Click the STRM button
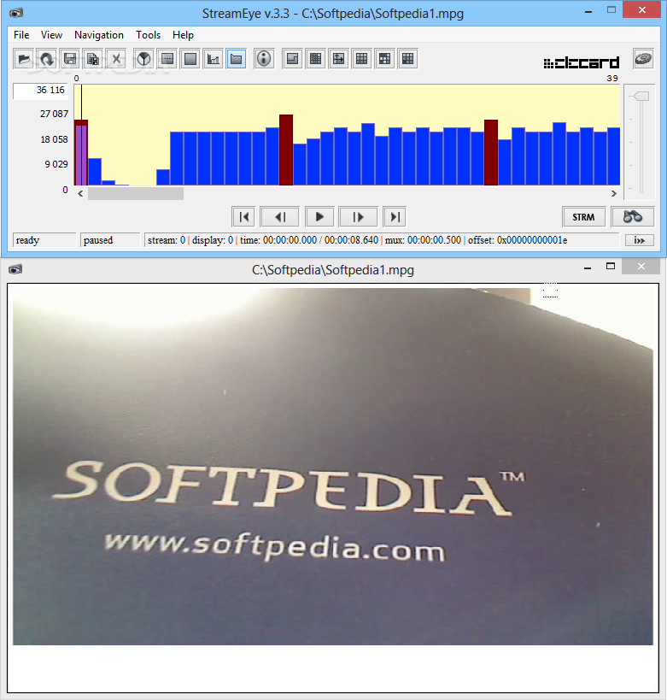Screen dimensions: 667x700 point(583,217)
